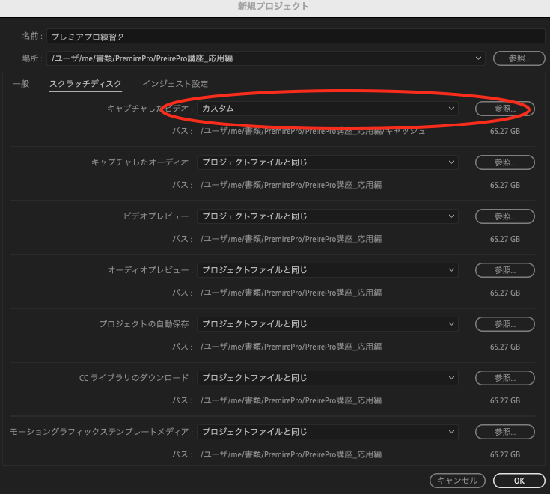Viewport: 550px width, 494px height.
Task: Click 65.27 GB value for キャプチャしたビデオ
Action: point(505,131)
